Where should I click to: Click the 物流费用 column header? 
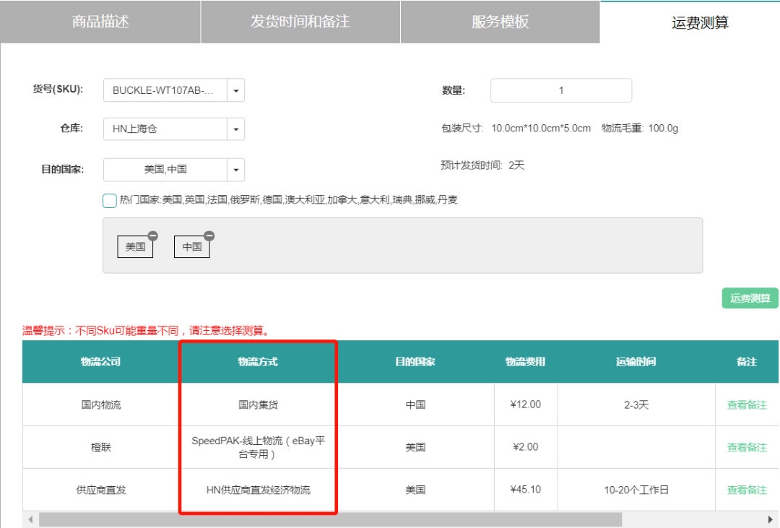pos(525,362)
